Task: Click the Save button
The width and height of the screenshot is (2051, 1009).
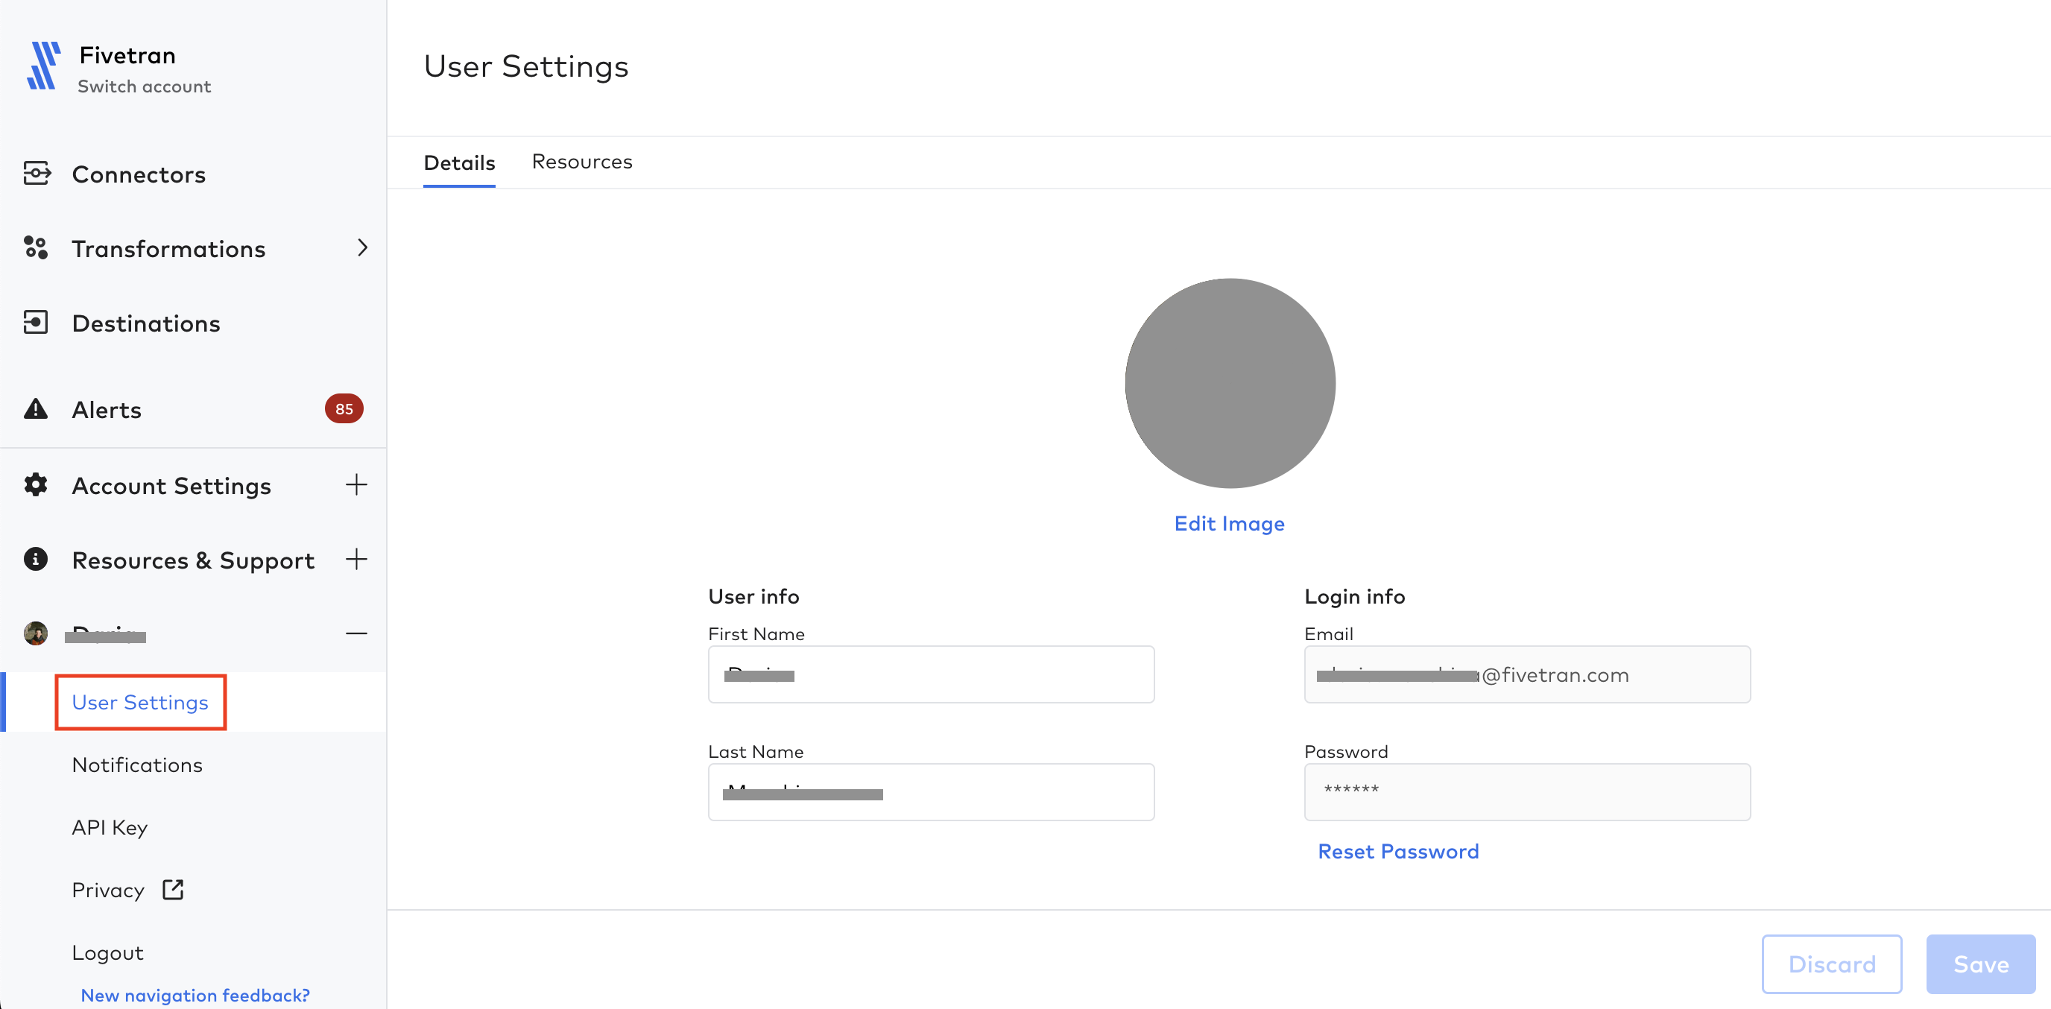Action: pos(1983,964)
